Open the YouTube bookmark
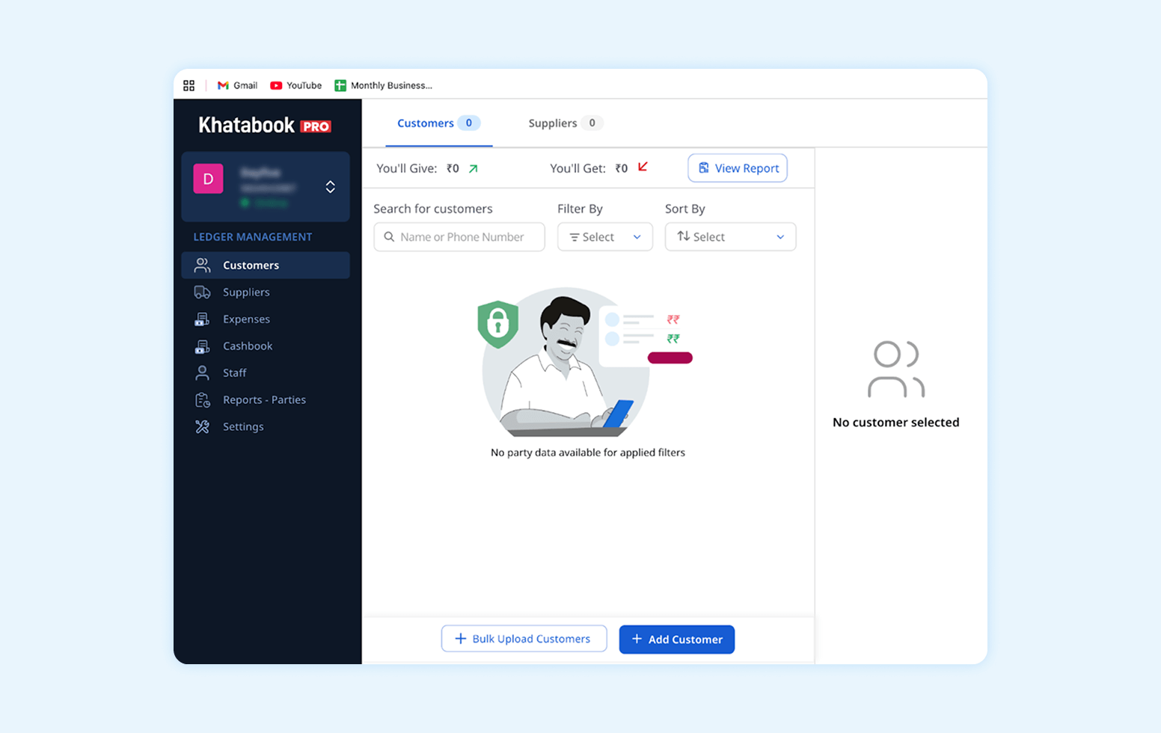This screenshot has height=733, width=1161. tap(296, 85)
